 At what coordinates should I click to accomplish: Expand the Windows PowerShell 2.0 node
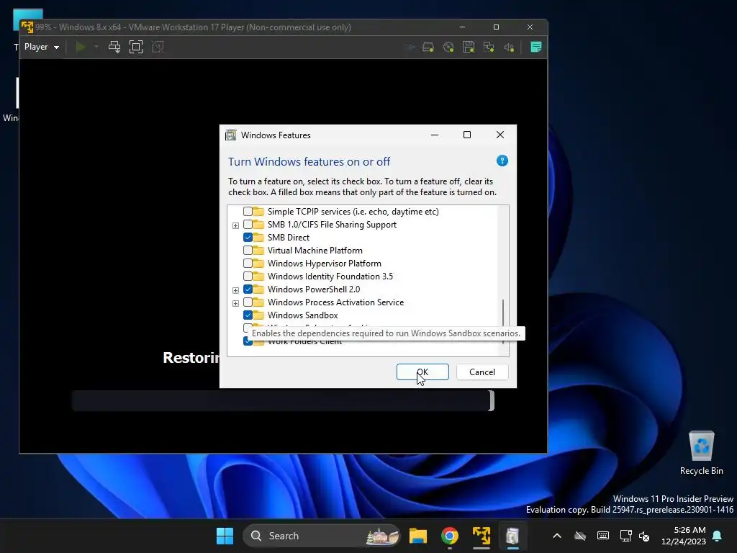pyautogui.click(x=235, y=290)
